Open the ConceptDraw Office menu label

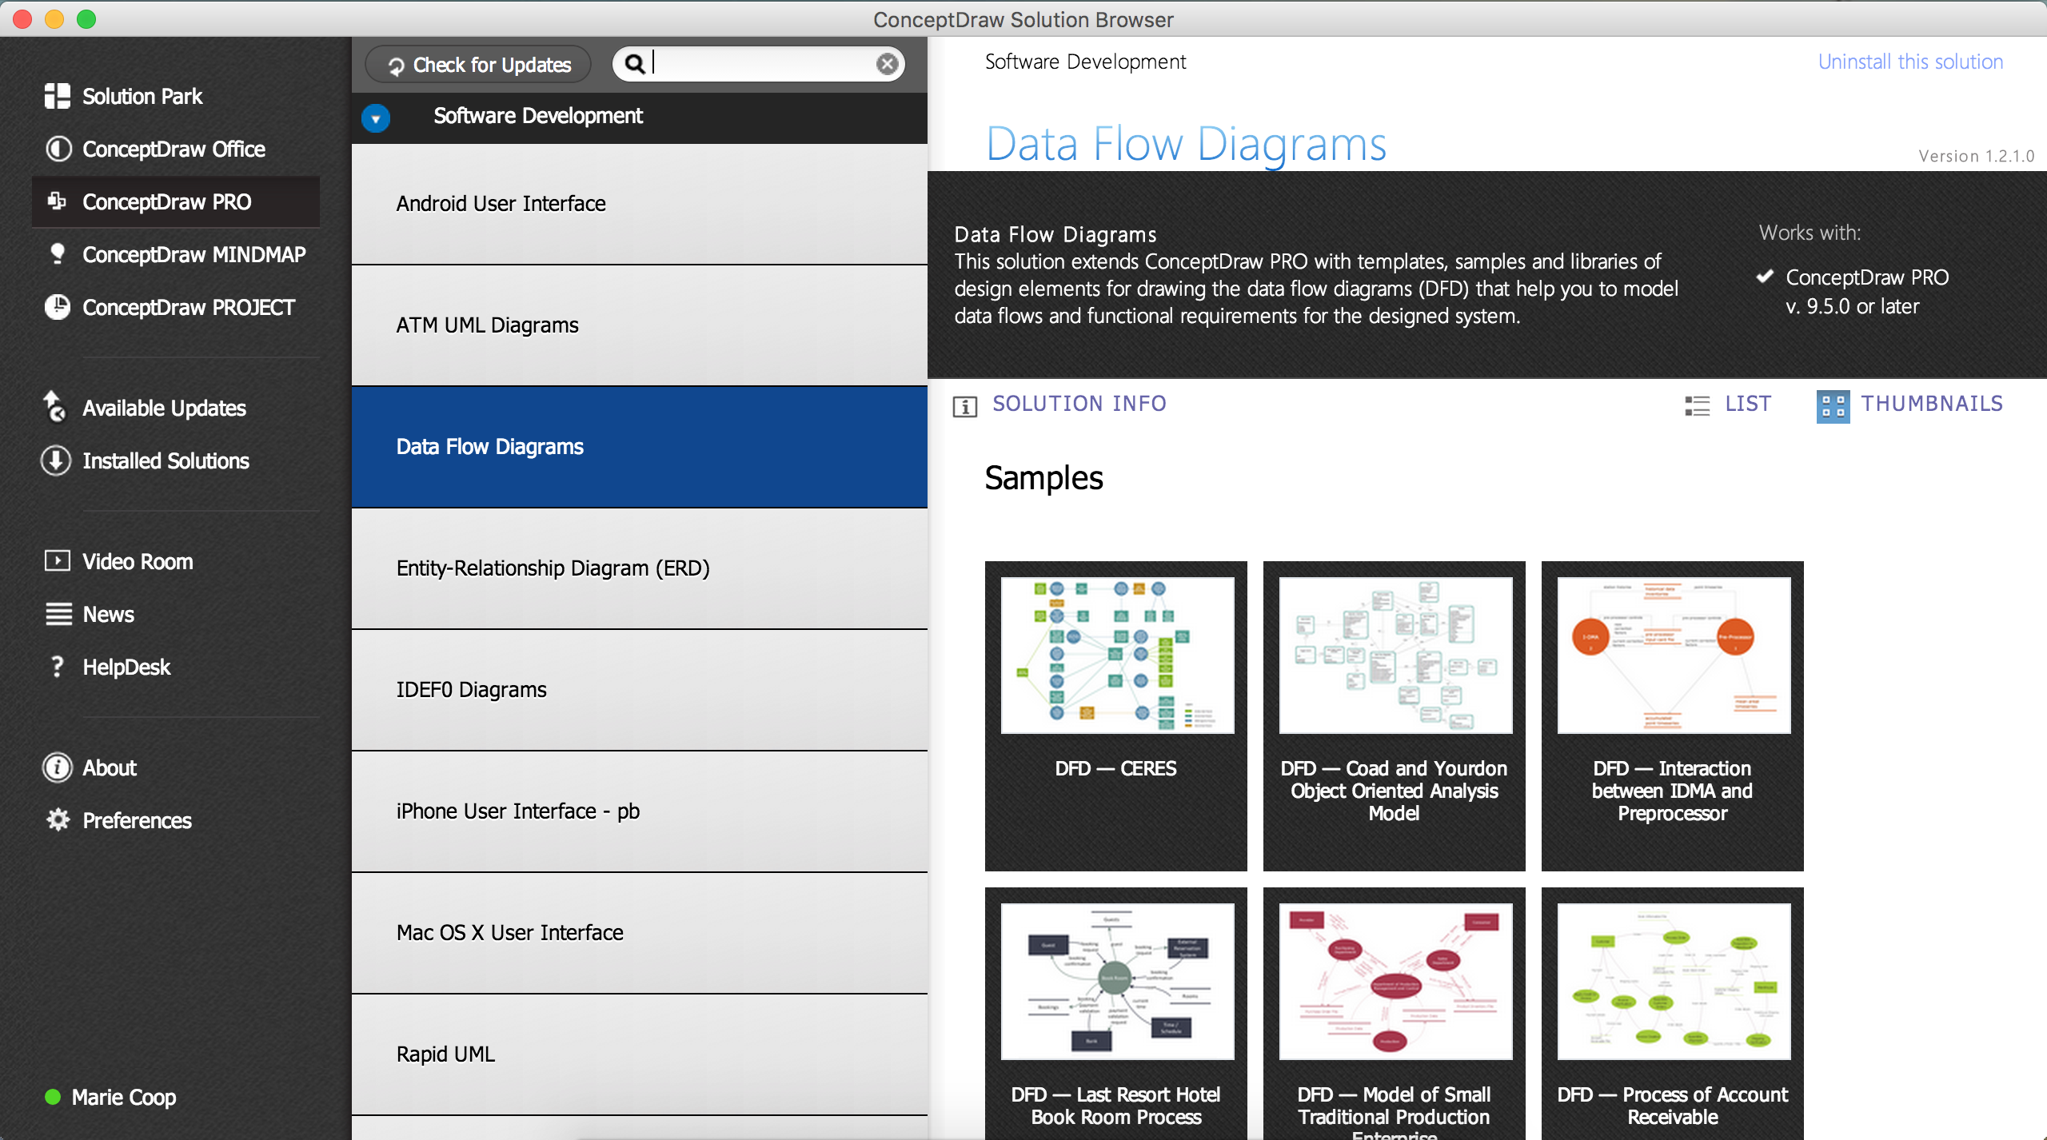click(174, 149)
